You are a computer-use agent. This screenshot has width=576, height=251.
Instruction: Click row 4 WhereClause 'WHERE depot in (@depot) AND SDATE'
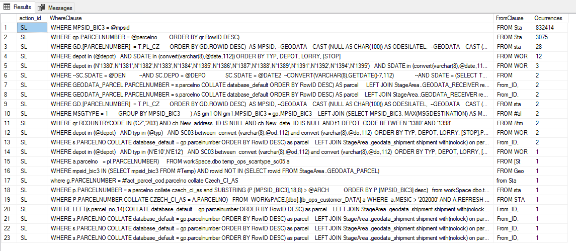[x=270, y=56]
